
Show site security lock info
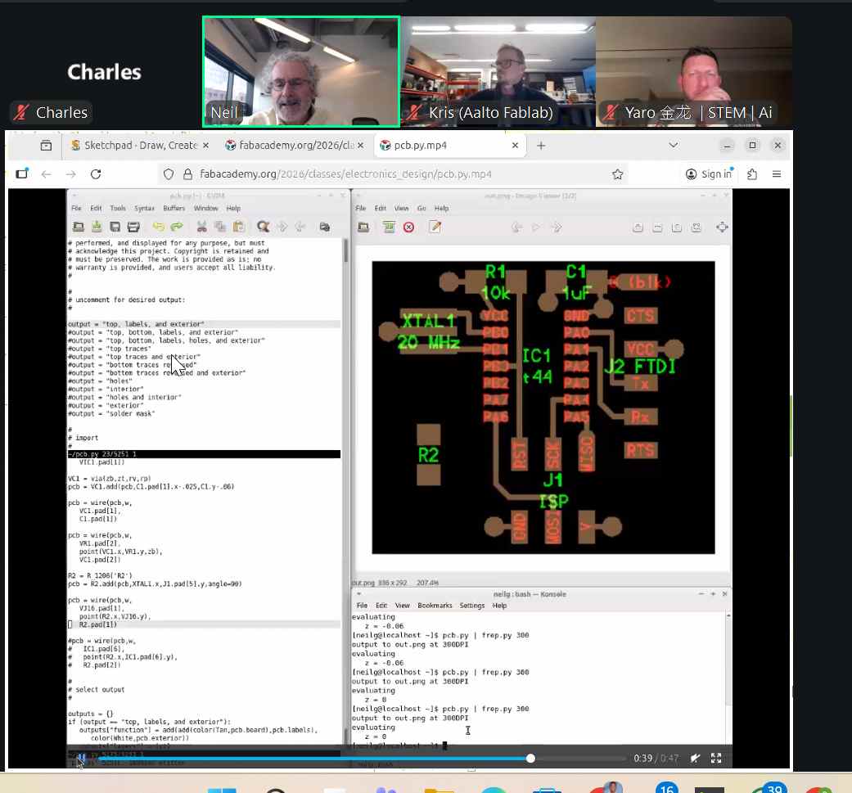(187, 174)
